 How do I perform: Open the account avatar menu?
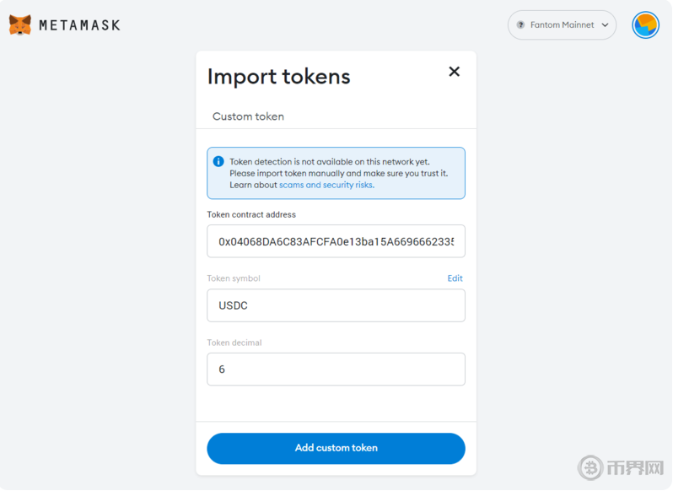pos(645,25)
